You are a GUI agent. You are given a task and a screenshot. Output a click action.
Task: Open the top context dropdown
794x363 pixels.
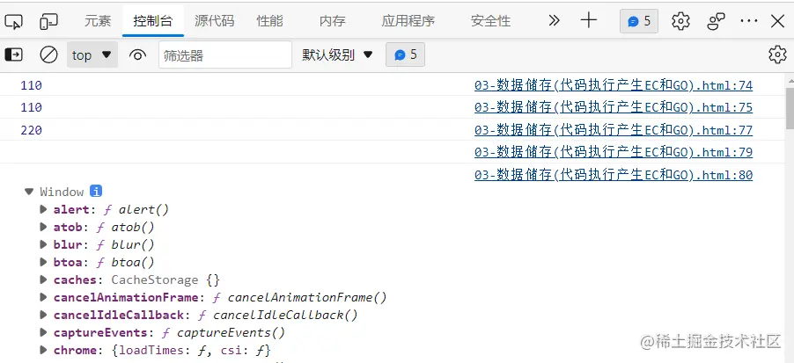click(x=92, y=54)
